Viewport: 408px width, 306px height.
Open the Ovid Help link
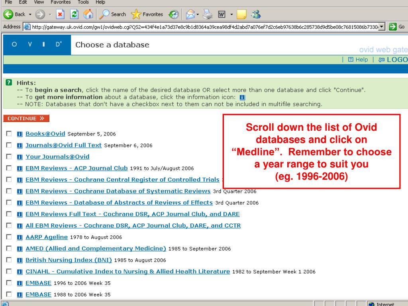tap(358, 60)
